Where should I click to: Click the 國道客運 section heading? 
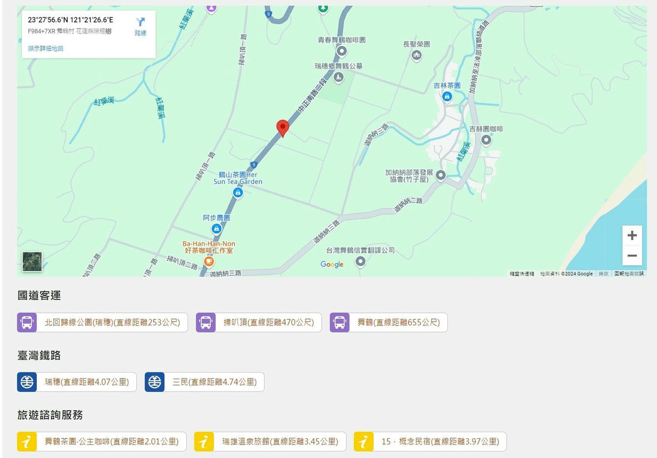click(39, 296)
